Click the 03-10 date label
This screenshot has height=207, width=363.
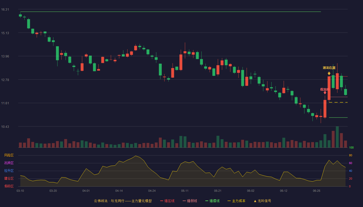click(20, 191)
